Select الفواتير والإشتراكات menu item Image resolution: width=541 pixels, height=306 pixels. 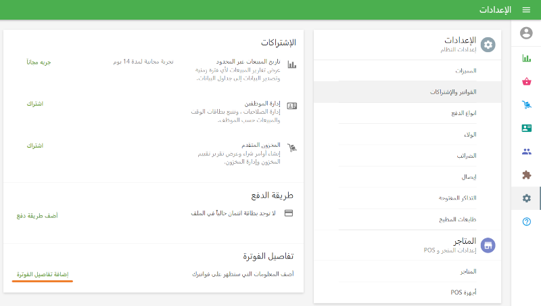(408, 92)
